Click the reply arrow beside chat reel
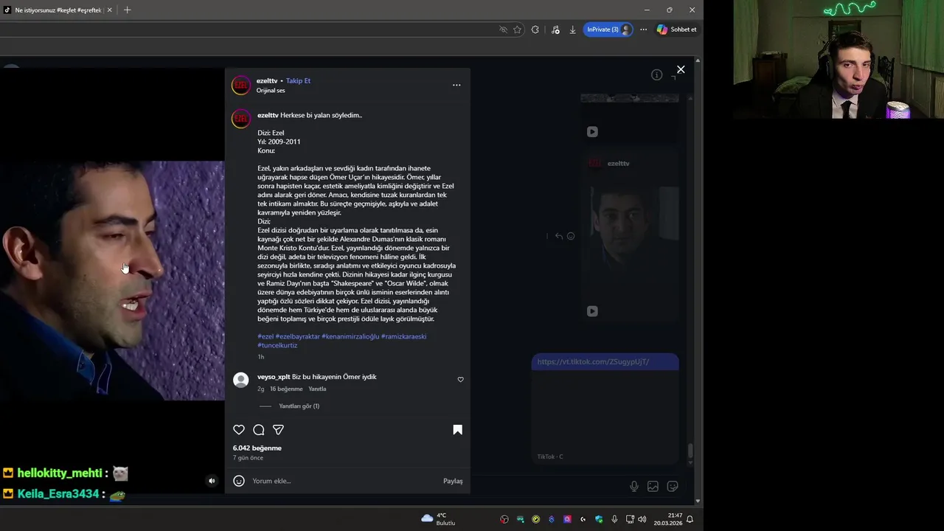This screenshot has height=531, width=944. (559, 236)
